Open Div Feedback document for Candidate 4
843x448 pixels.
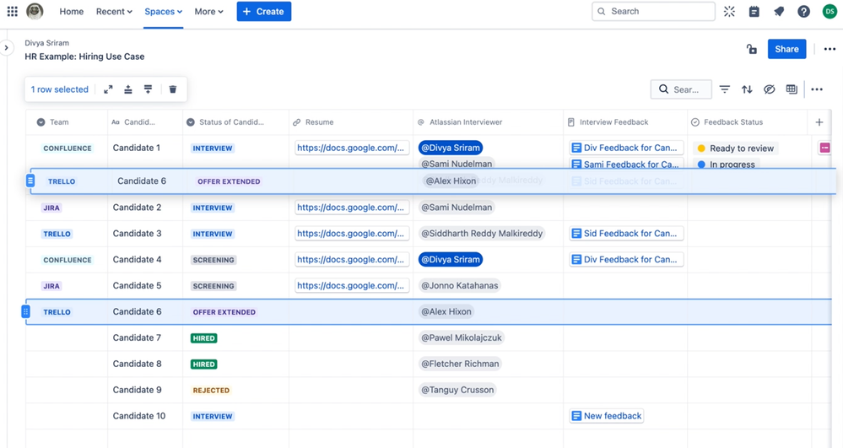626,259
